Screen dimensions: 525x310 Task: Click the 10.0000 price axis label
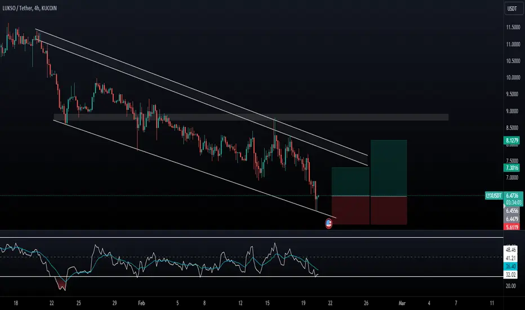(513, 77)
